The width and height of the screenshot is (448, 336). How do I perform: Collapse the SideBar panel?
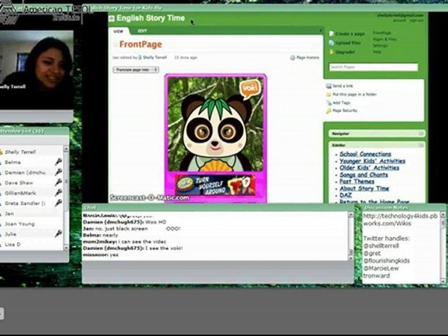click(x=421, y=145)
